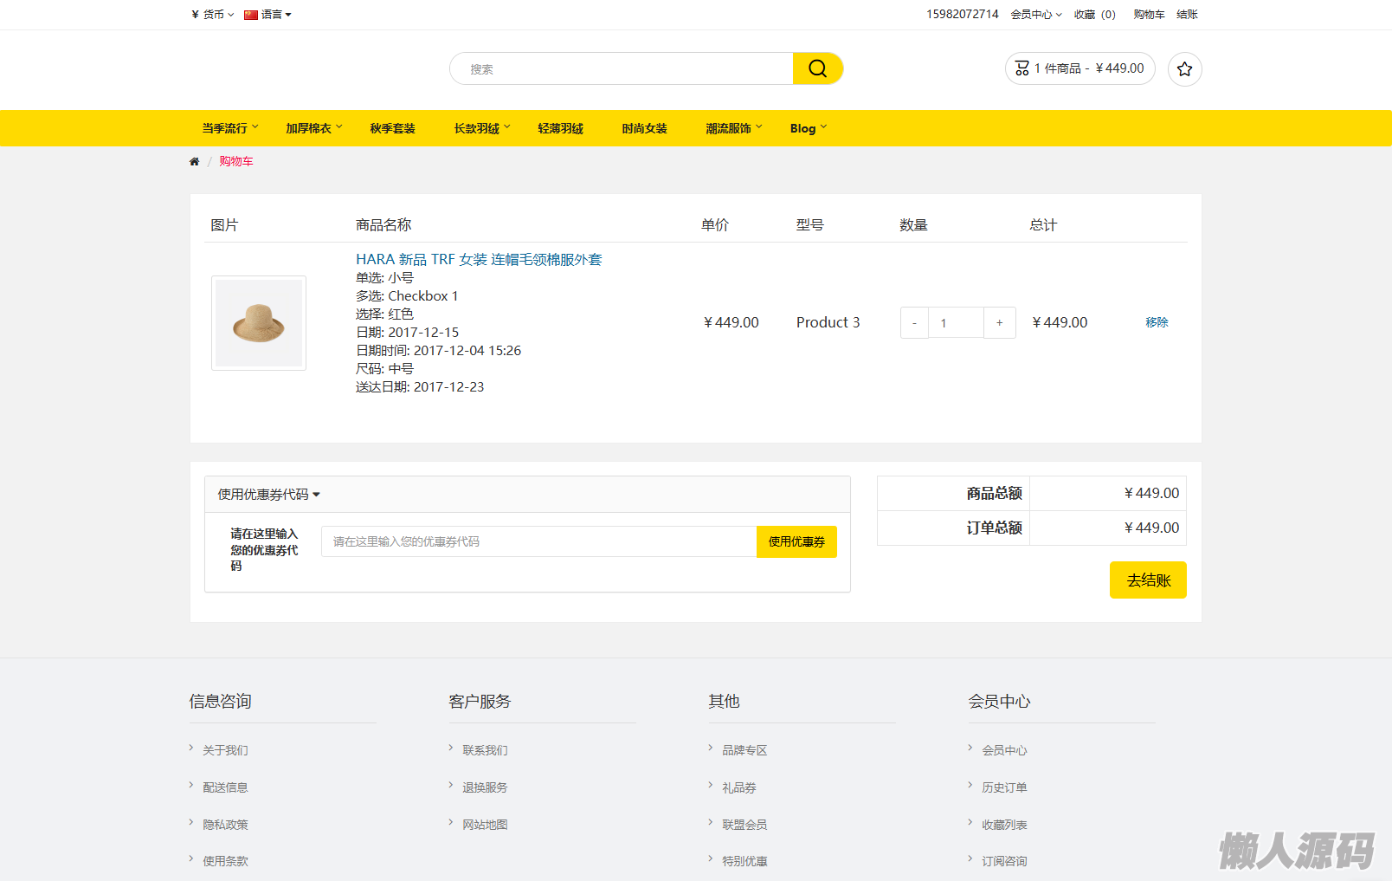Apply coupon with 使用优惠券 button
The image size is (1392, 881).
pos(796,542)
